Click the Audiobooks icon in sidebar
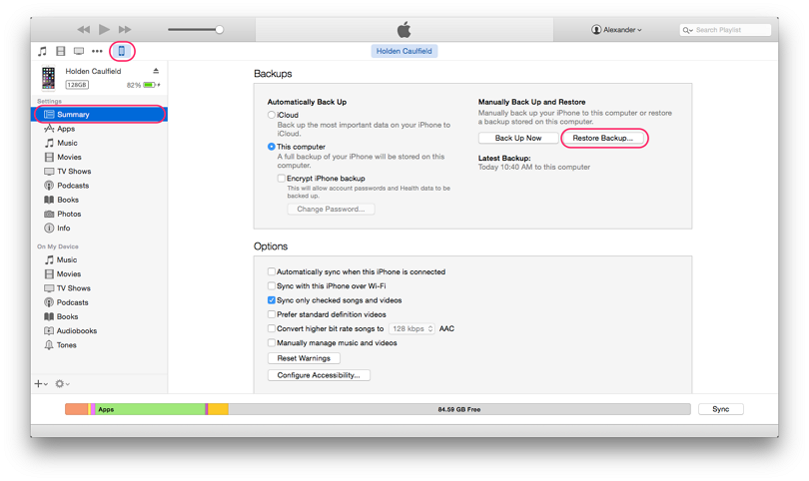This screenshot has width=809, height=481. coord(49,330)
